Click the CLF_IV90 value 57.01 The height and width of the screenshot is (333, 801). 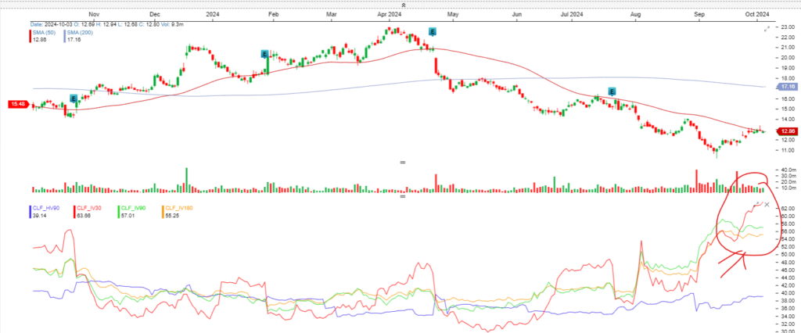point(128,216)
